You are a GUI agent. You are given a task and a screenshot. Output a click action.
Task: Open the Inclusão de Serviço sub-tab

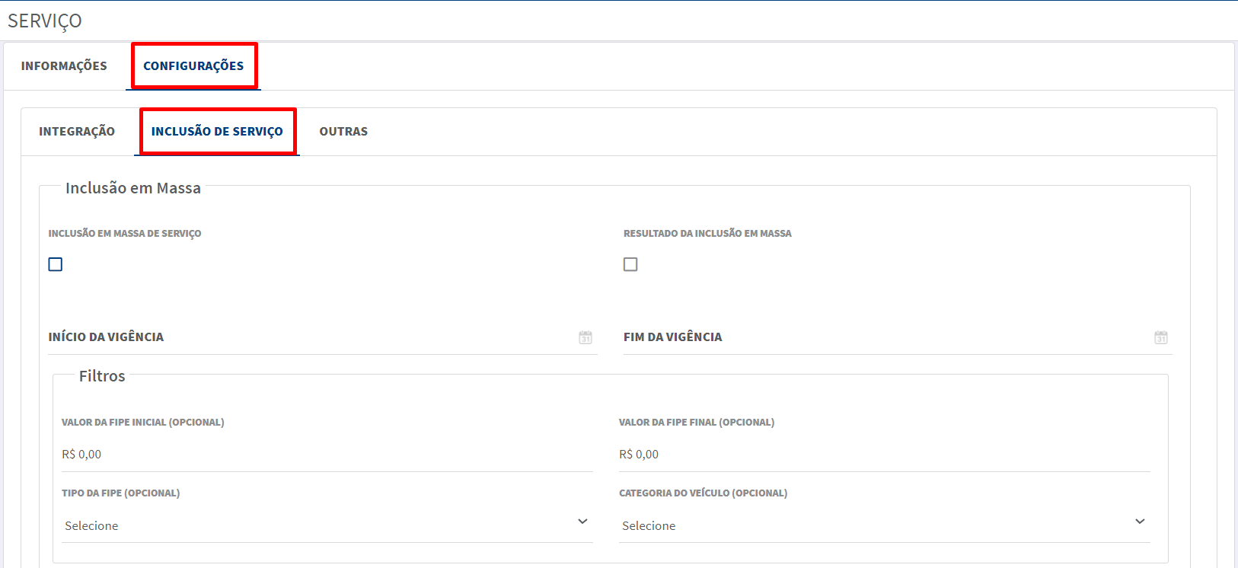pyautogui.click(x=217, y=132)
